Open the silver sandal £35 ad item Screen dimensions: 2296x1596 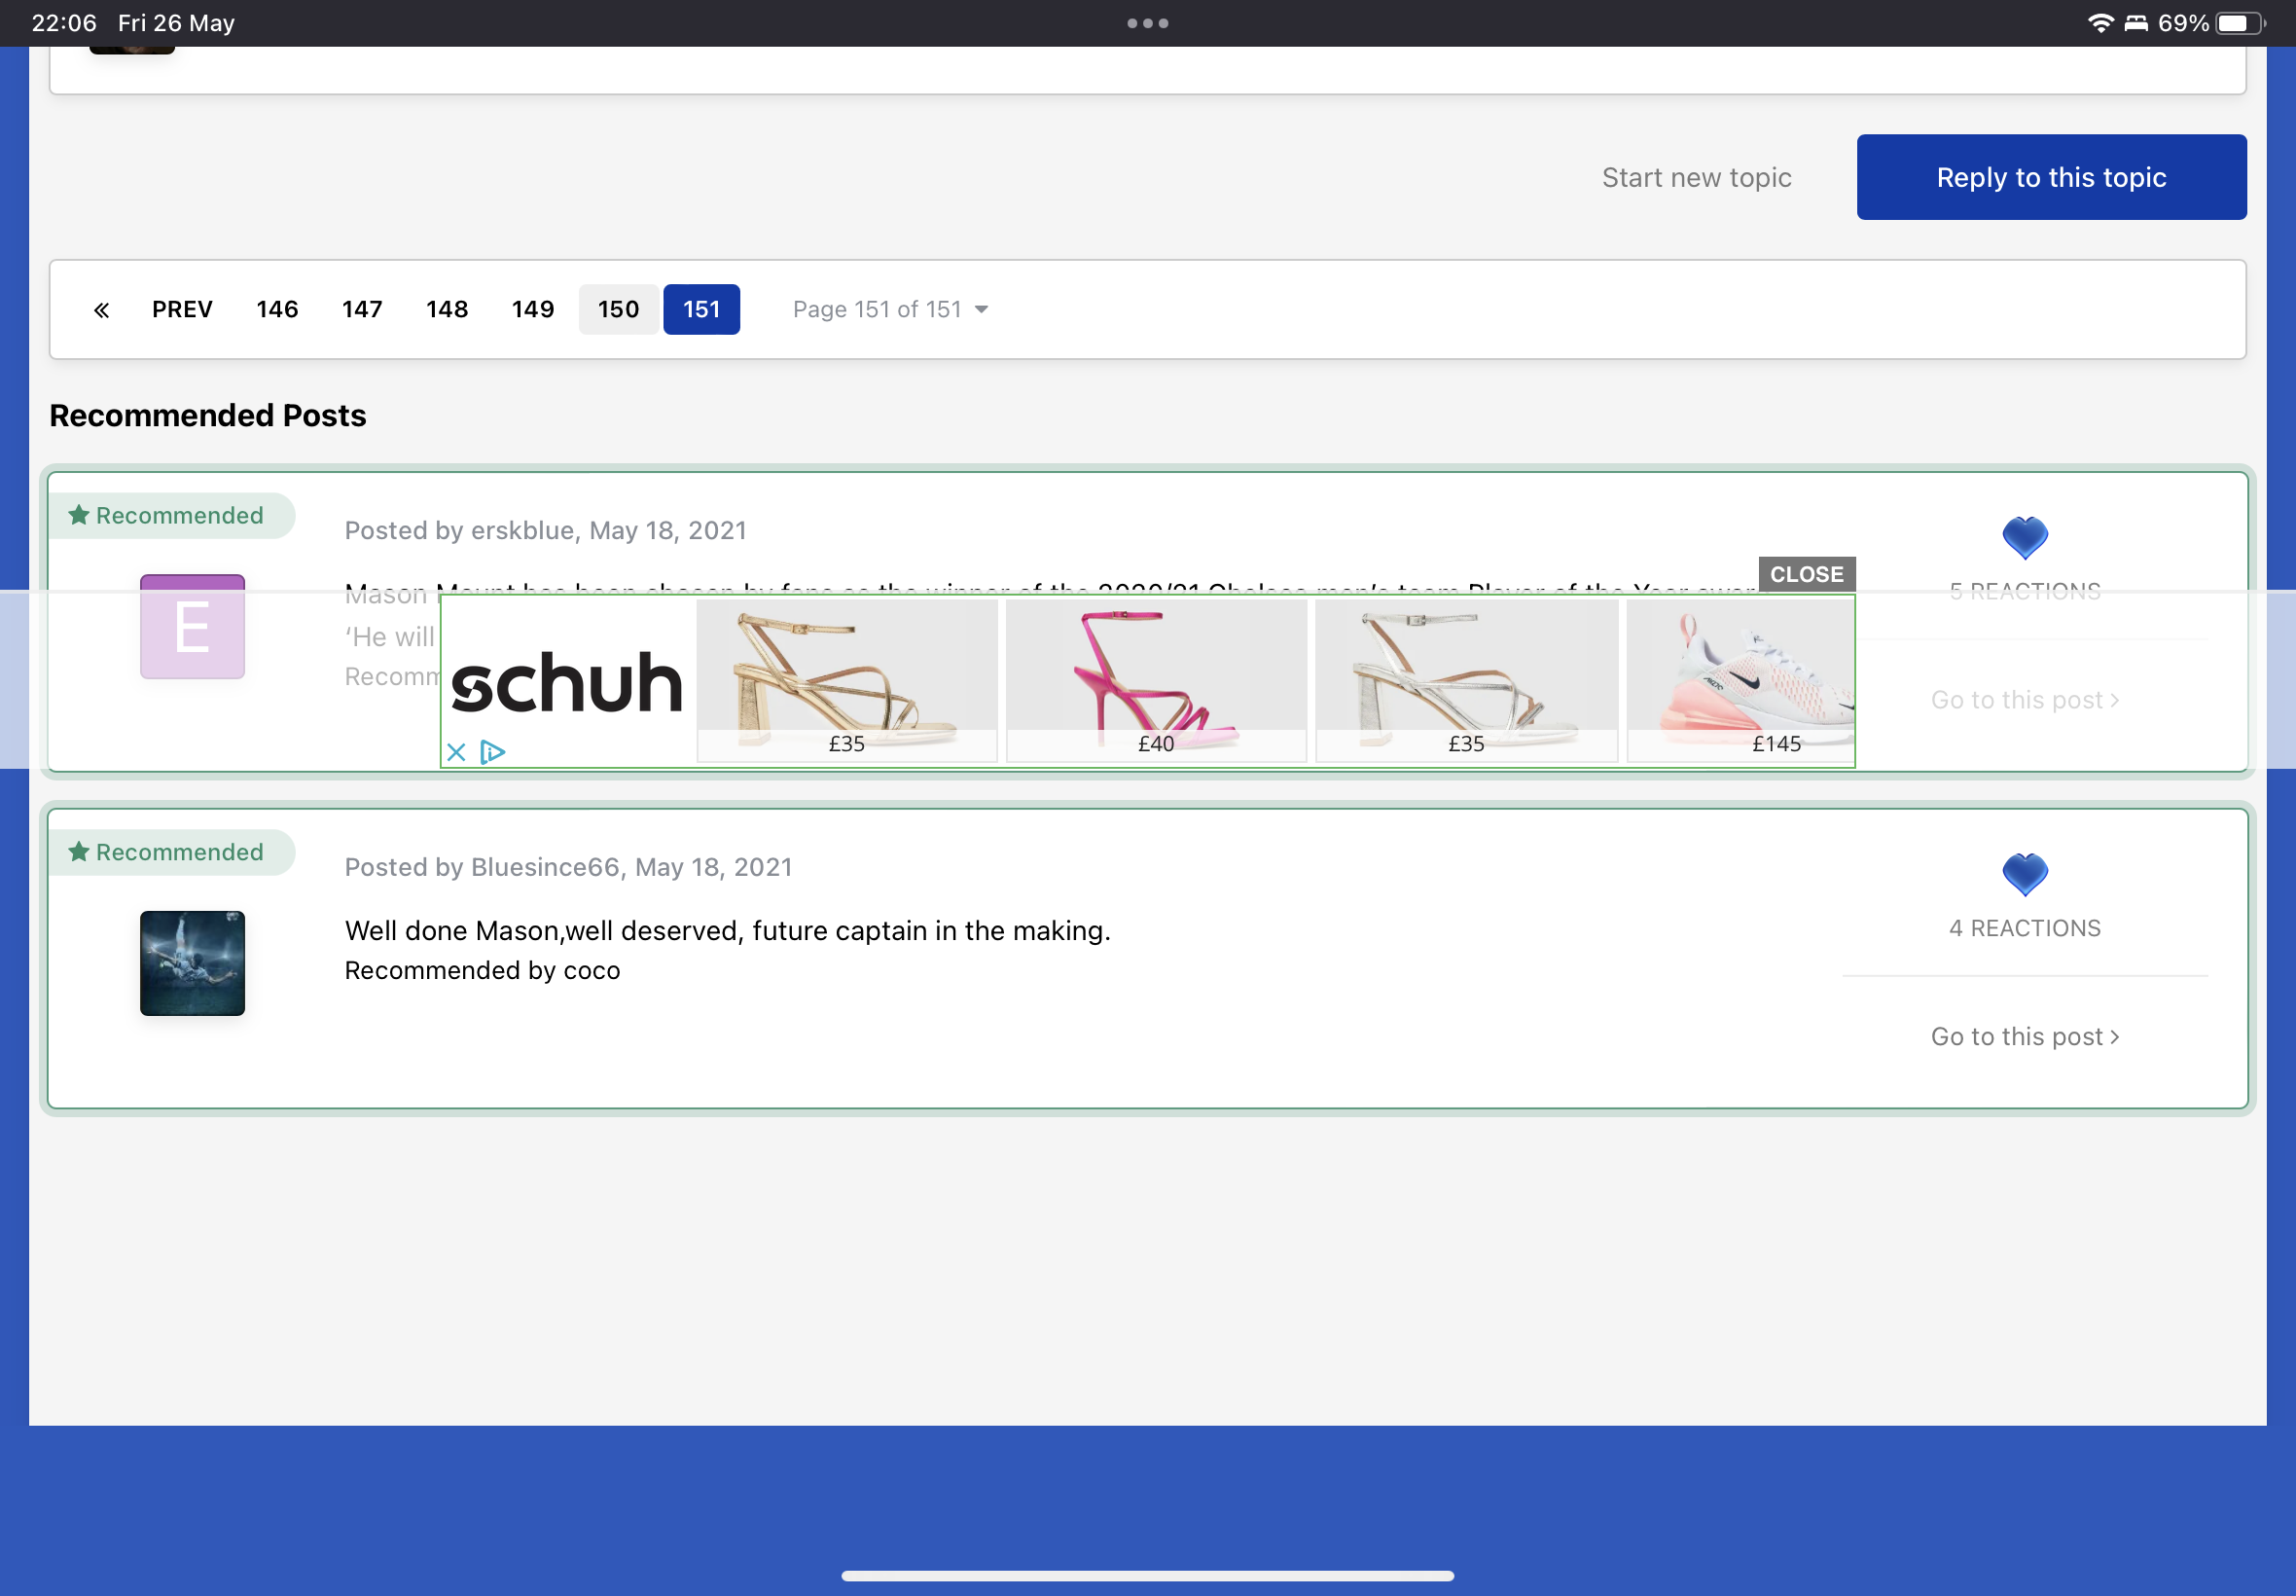coord(1466,681)
